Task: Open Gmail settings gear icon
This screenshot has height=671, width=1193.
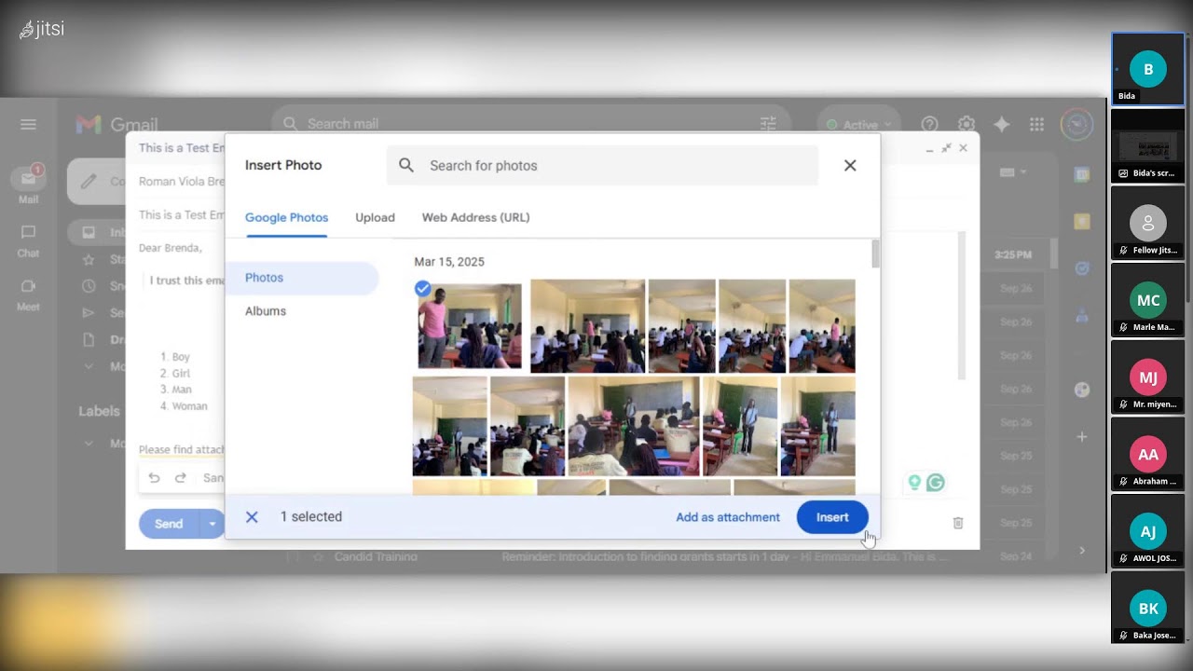Action: click(967, 124)
